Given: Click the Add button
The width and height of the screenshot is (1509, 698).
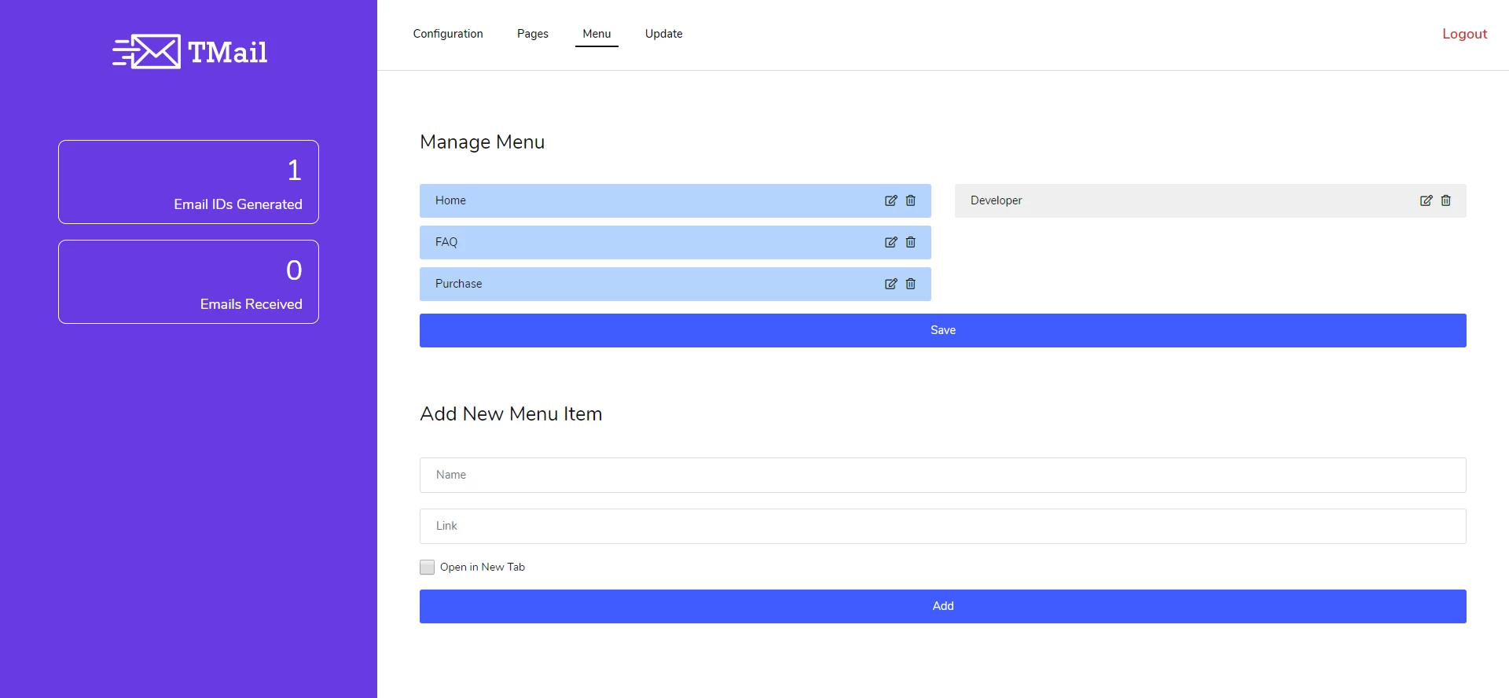Looking at the screenshot, I should coord(942,606).
